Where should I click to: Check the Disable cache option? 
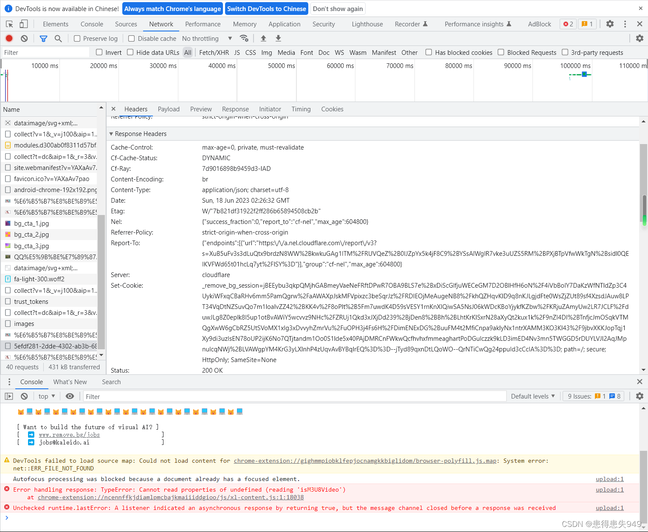coord(132,38)
